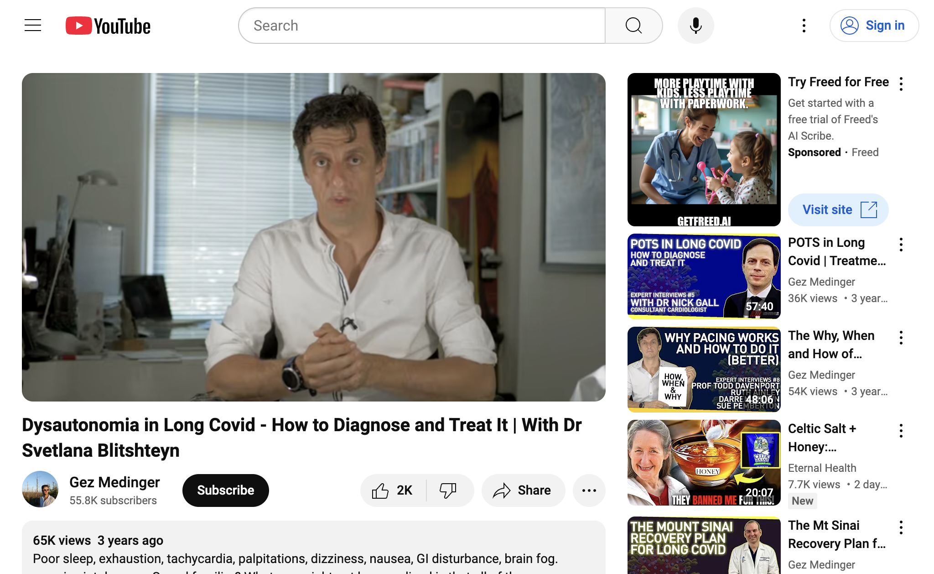This screenshot has width=934, height=574.
Task: Open Mount Sinai Recovery Plan thumbnail
Action: tap(704, 545)
